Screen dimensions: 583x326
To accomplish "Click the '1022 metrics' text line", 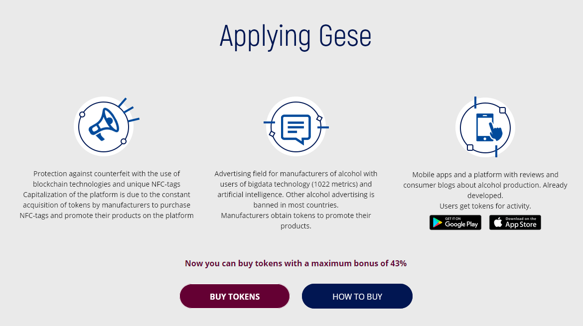I will click(x=296, y=184).
